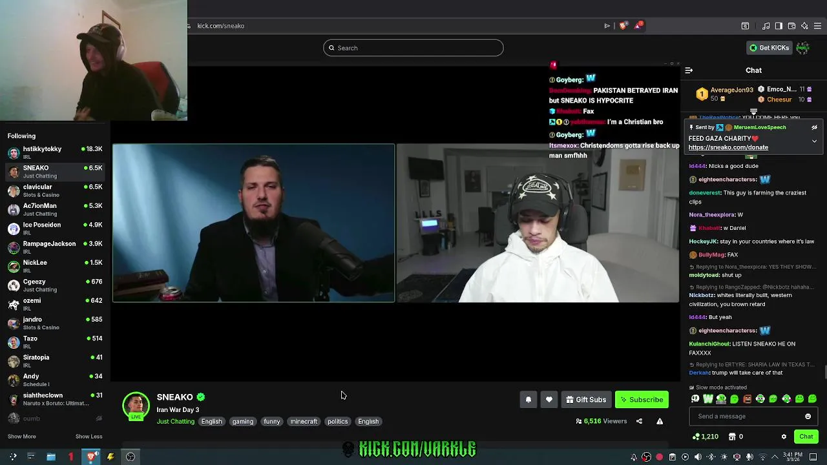Toggle stream notifications bell
This screenshot has height=465, width=827.
pyautogui.click(x=529, y=400)
